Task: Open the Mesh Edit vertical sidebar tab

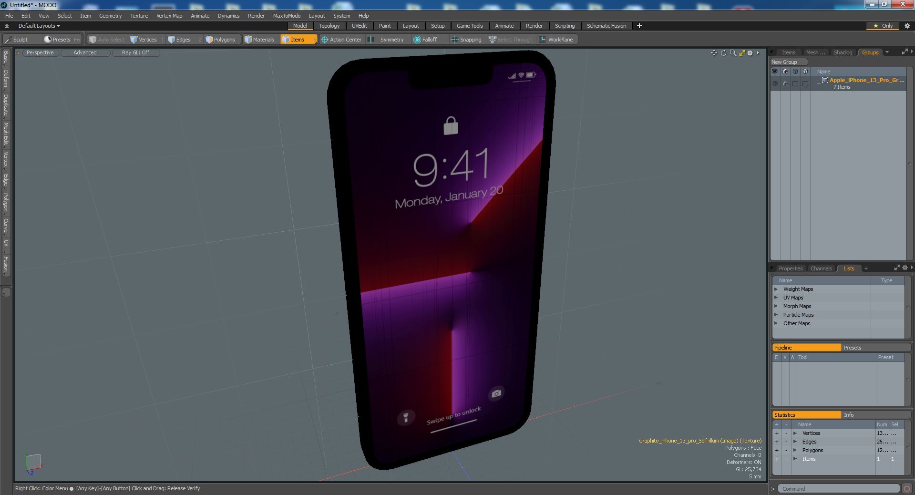Action: (6, 134)
